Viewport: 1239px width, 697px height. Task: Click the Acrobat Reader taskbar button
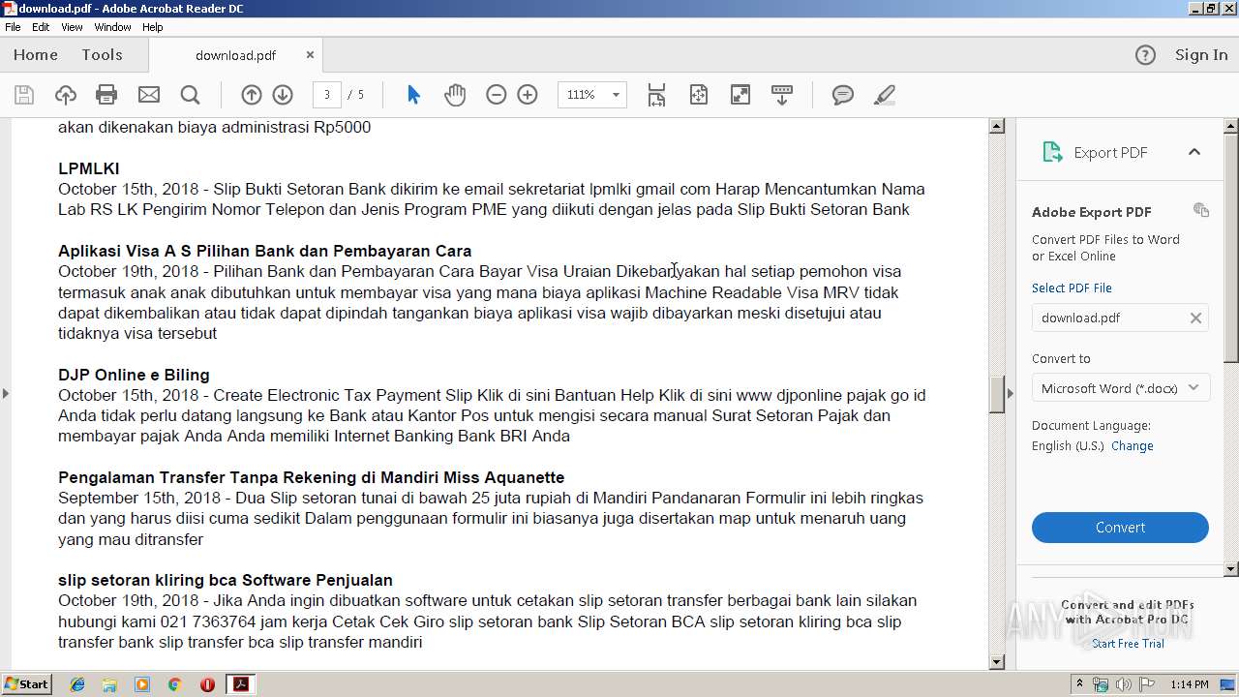[240, 684]
